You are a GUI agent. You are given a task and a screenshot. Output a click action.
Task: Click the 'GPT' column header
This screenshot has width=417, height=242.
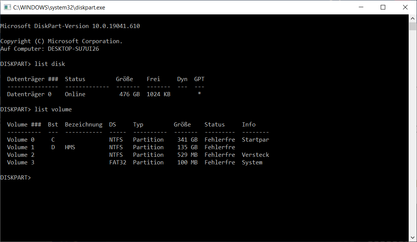pos(199,79)
